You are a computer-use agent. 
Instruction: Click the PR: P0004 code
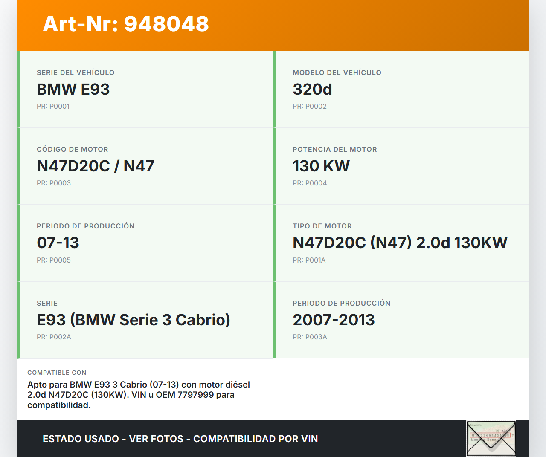[x=309, y=183]
